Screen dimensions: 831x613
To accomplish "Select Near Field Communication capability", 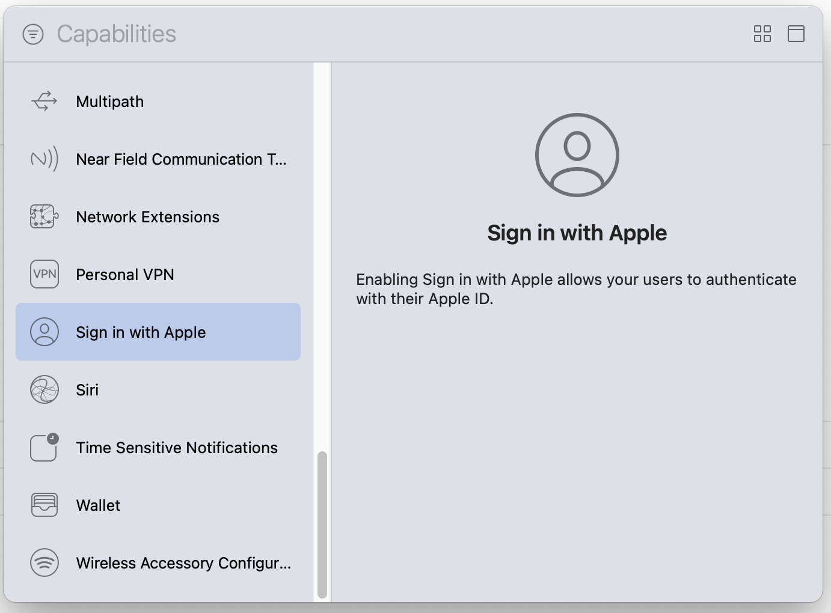I will point(158,159).
